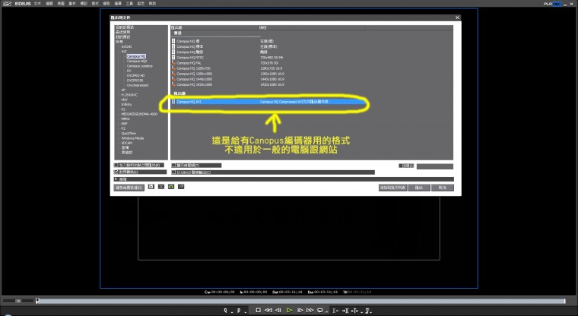Select Canopus HQX in format tree

click(137, 61)
